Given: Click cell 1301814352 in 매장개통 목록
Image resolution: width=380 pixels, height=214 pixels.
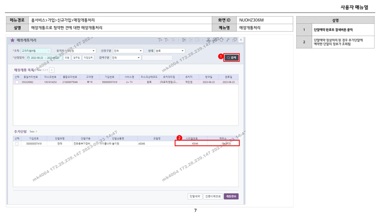Looking at the screenshot, I should coord(50,82).
